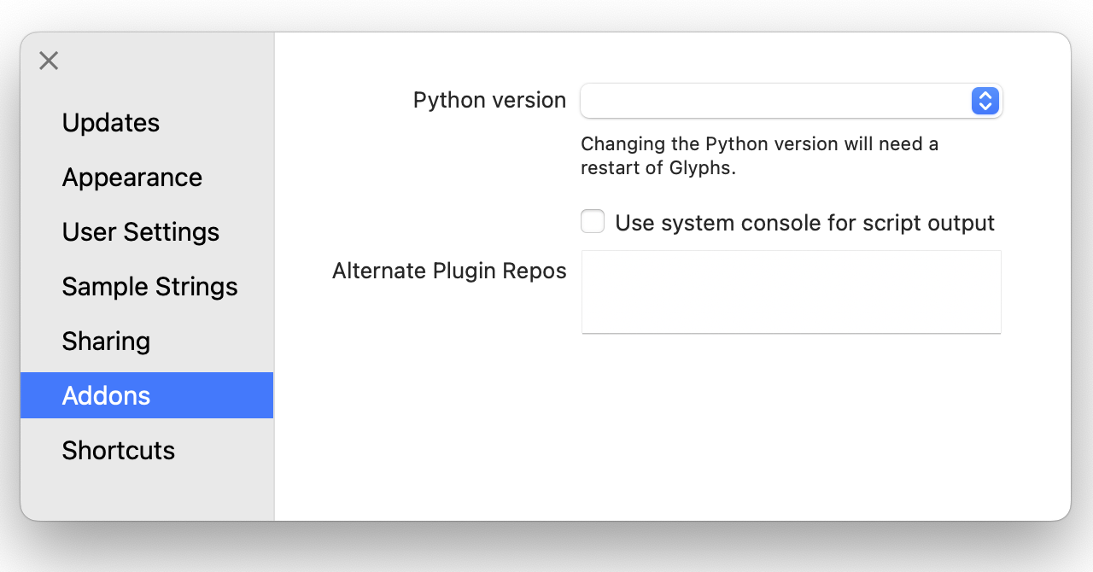The image size is (1093, 572).
Task: Close the preferences window with X icon
Action: pyautogui.click(x=49, y=61)
